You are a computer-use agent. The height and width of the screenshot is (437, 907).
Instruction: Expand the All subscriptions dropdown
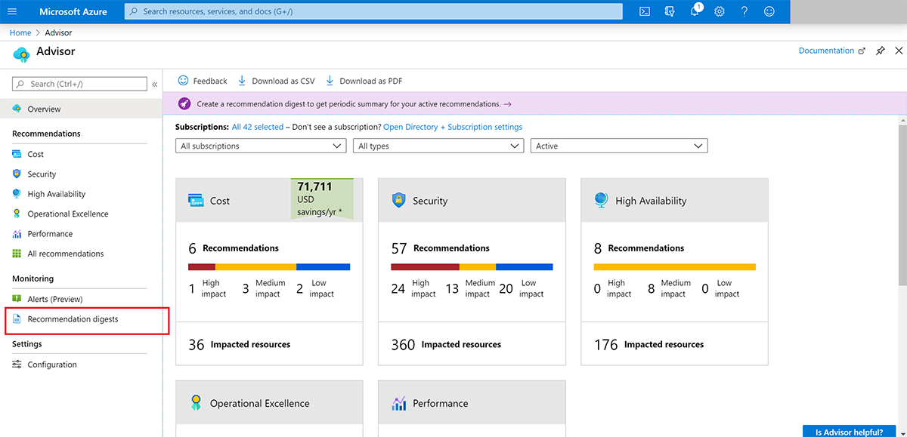click(x=261, y=146)
